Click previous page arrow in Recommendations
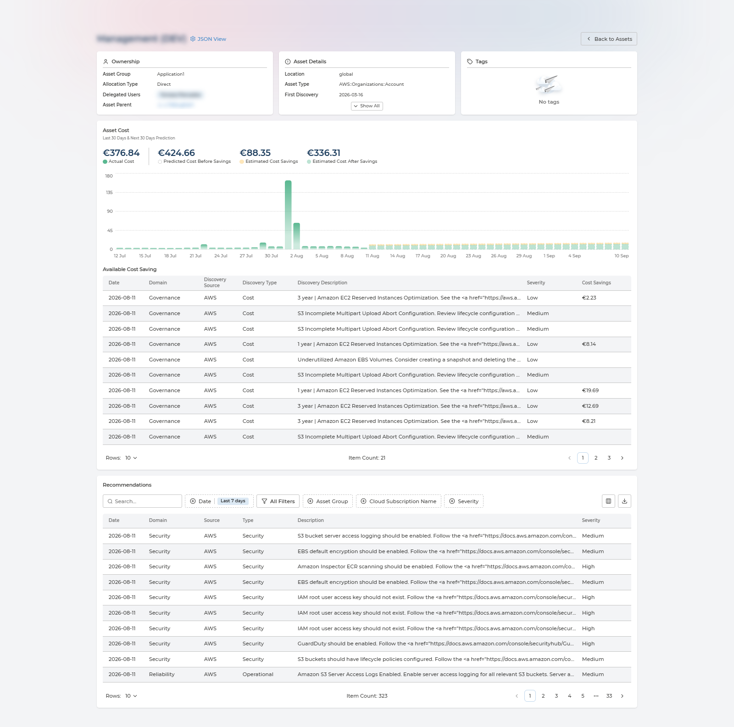The width and height of the screenshot is (734, 727). pos(517,696)
